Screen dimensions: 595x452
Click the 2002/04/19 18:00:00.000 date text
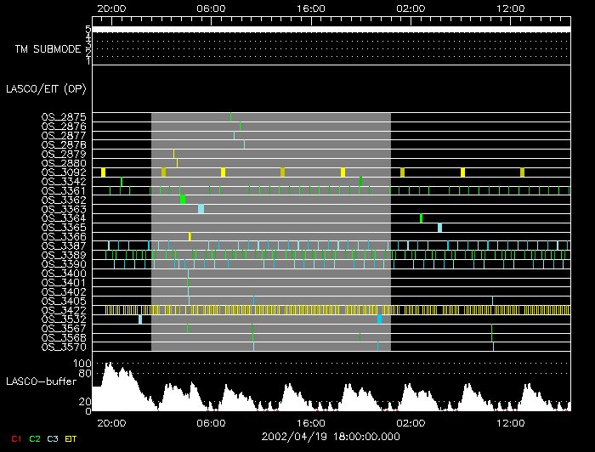click(x=331, y=437)
